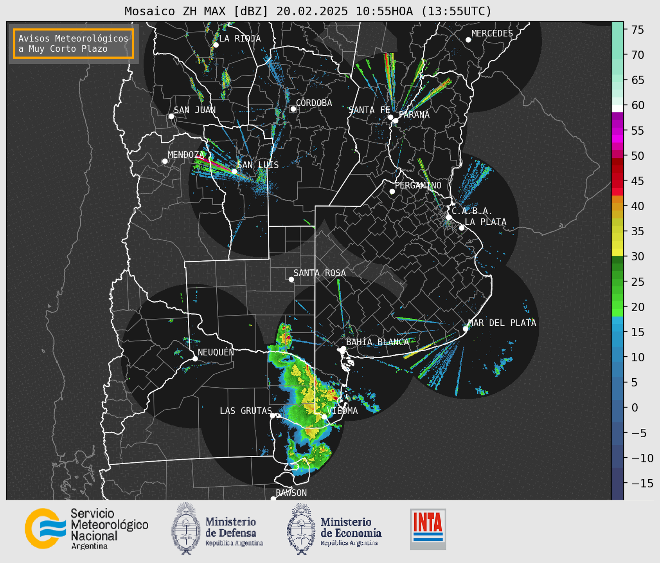
Task: Click the Mar del Plata city marker dot
Action: tap(466, 329)
